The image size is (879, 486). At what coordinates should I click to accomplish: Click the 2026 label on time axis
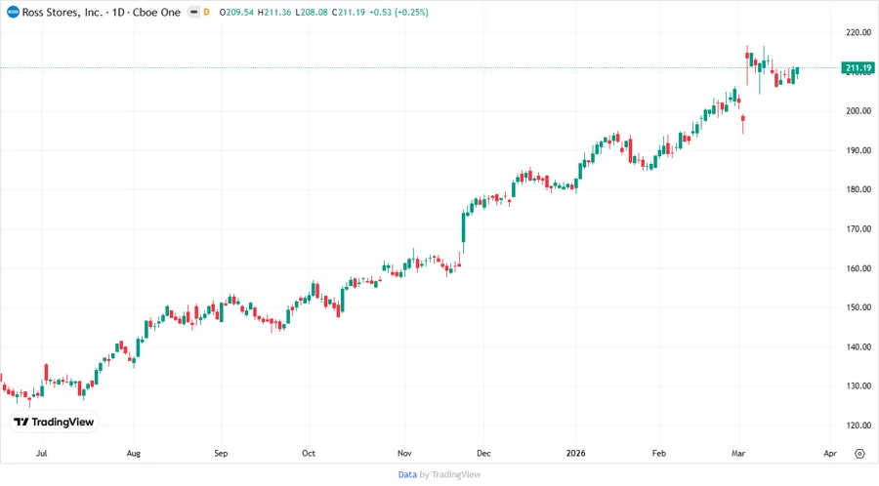575,453
